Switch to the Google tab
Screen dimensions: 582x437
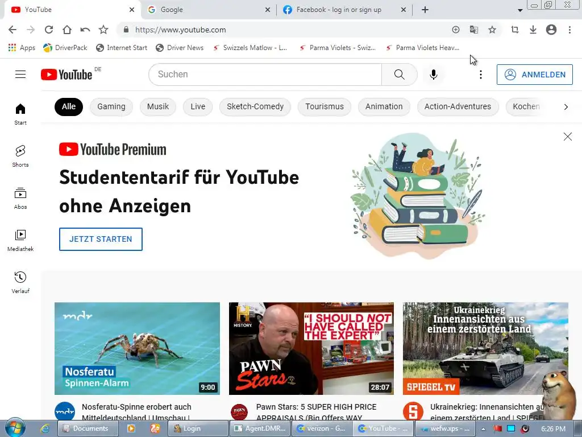[x=209, y=10]
